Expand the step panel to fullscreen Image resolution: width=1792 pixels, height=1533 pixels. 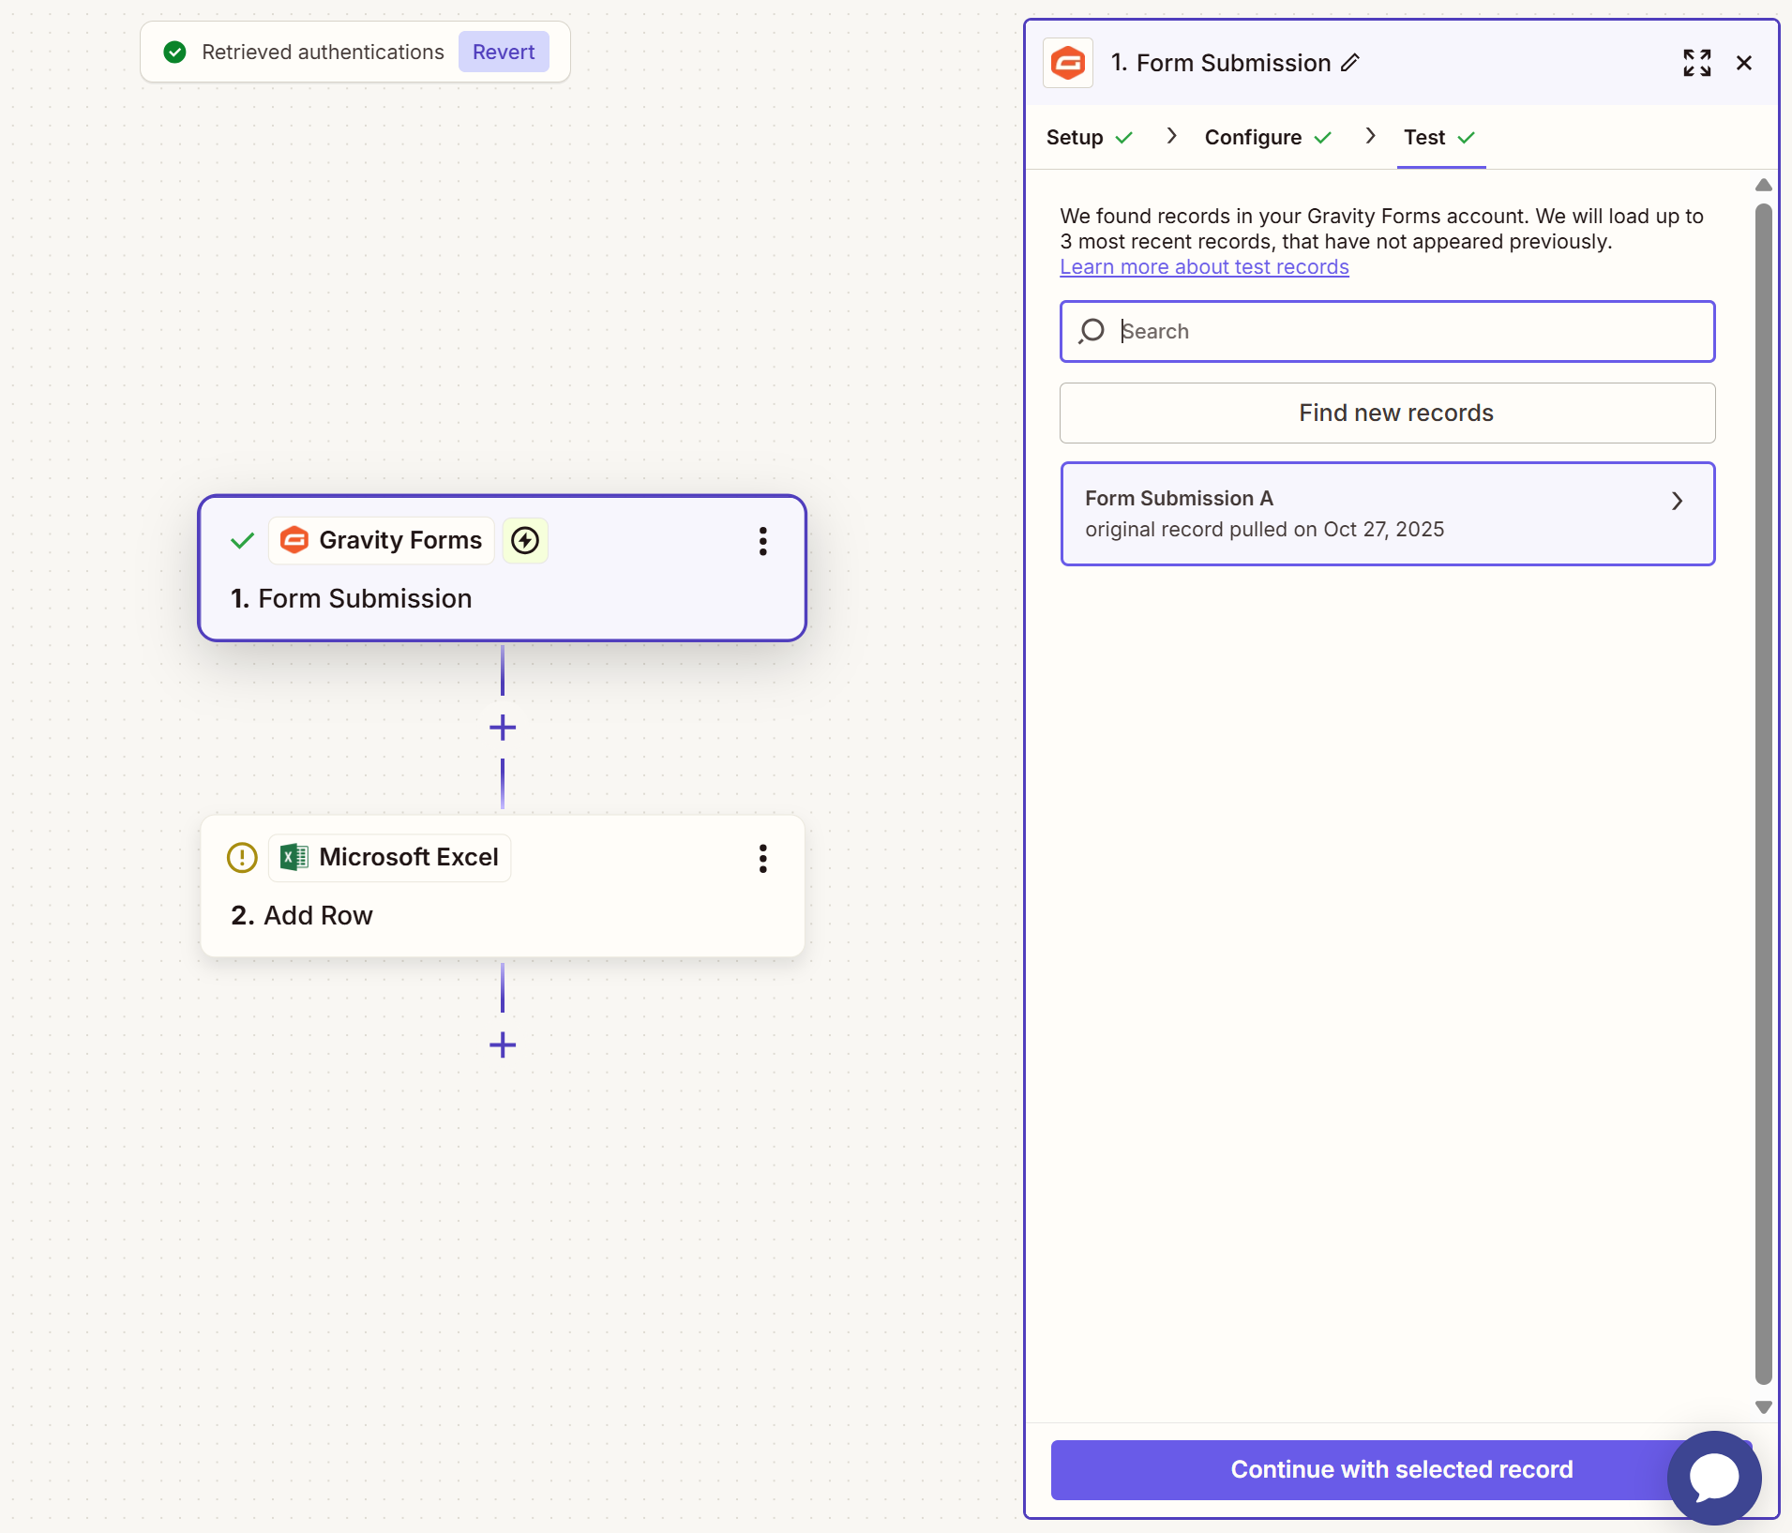pos(1696,63)
